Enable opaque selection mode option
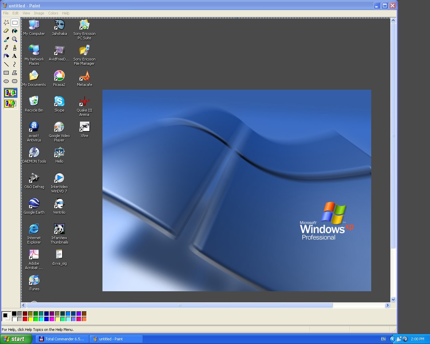The height and width of the screenshot is (344, 430). click(10, 93)
